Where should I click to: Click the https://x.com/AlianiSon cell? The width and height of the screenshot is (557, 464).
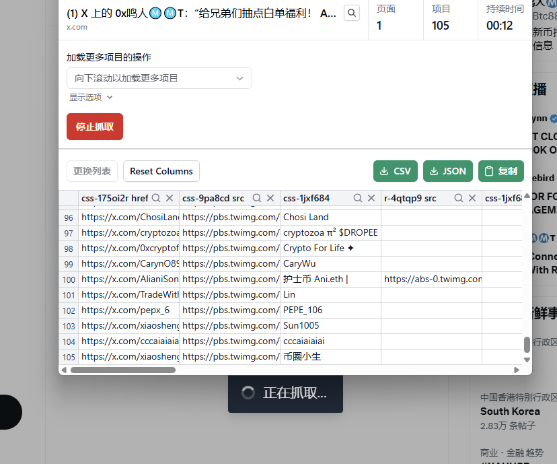tap(129, 279)
